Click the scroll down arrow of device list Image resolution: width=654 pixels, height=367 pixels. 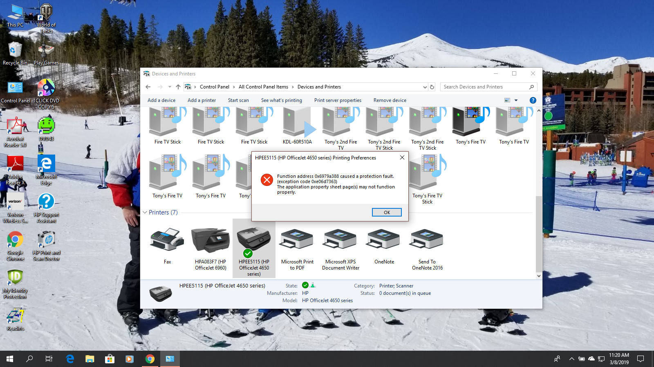(539, 276)
